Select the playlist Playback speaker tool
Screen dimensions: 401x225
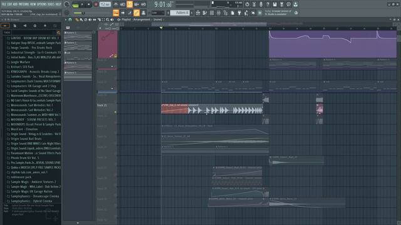click(x=112, y=19)
